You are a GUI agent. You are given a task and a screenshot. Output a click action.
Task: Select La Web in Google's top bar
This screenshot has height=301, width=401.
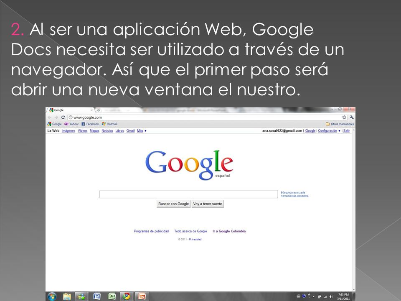(53, 130)
